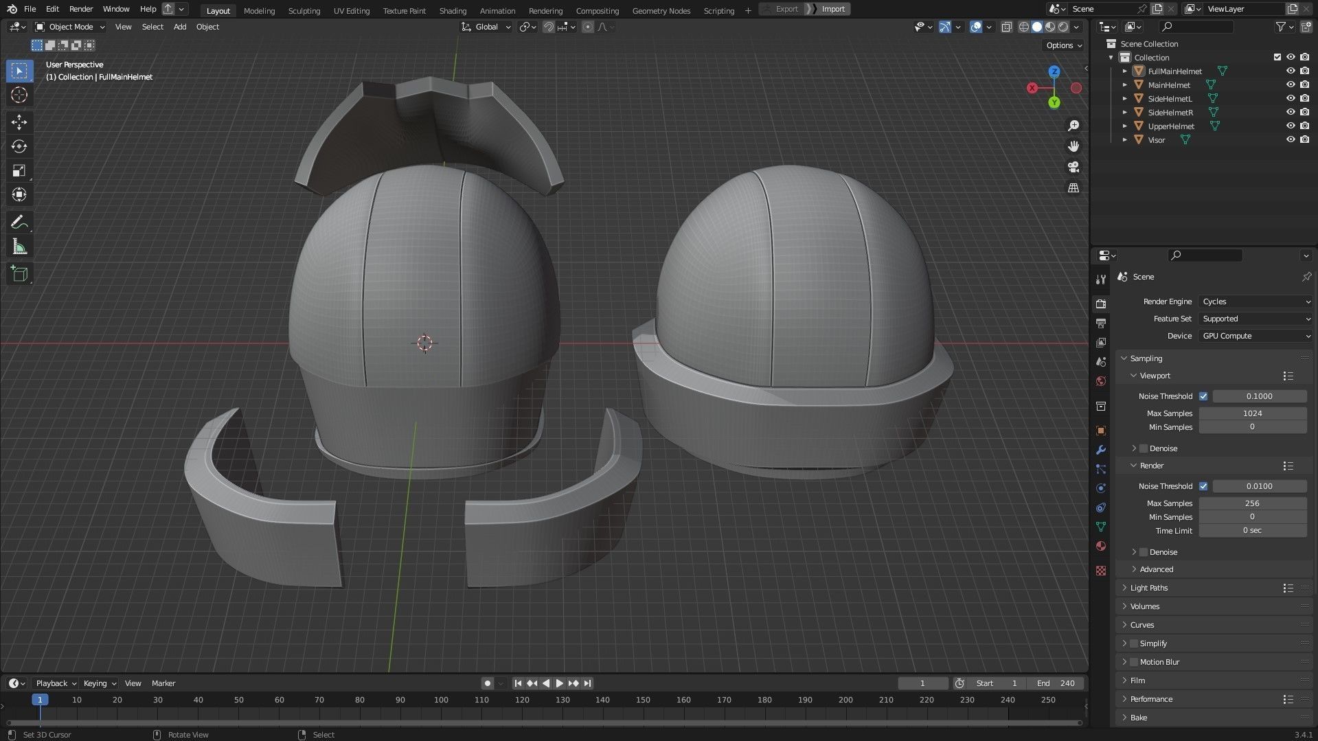Select the Select Box tool

click(19, 71)
